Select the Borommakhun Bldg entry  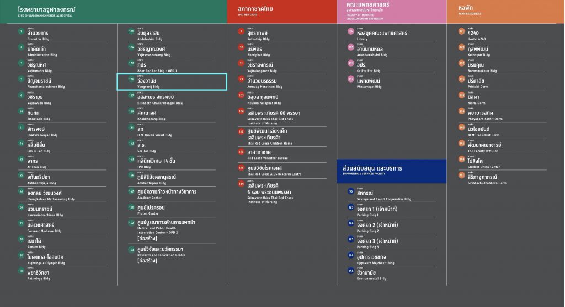click(x=502, y=66)
